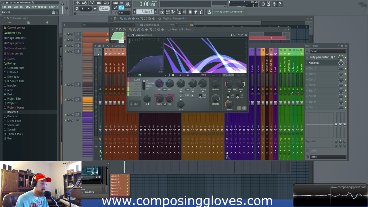
Task: Click the FREQ button in Maximus
Action: coord(235,90)
